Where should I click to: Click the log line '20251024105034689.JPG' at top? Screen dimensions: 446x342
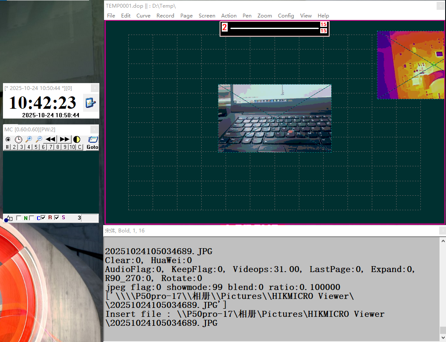pyautogui.click(x=159, y=252)
